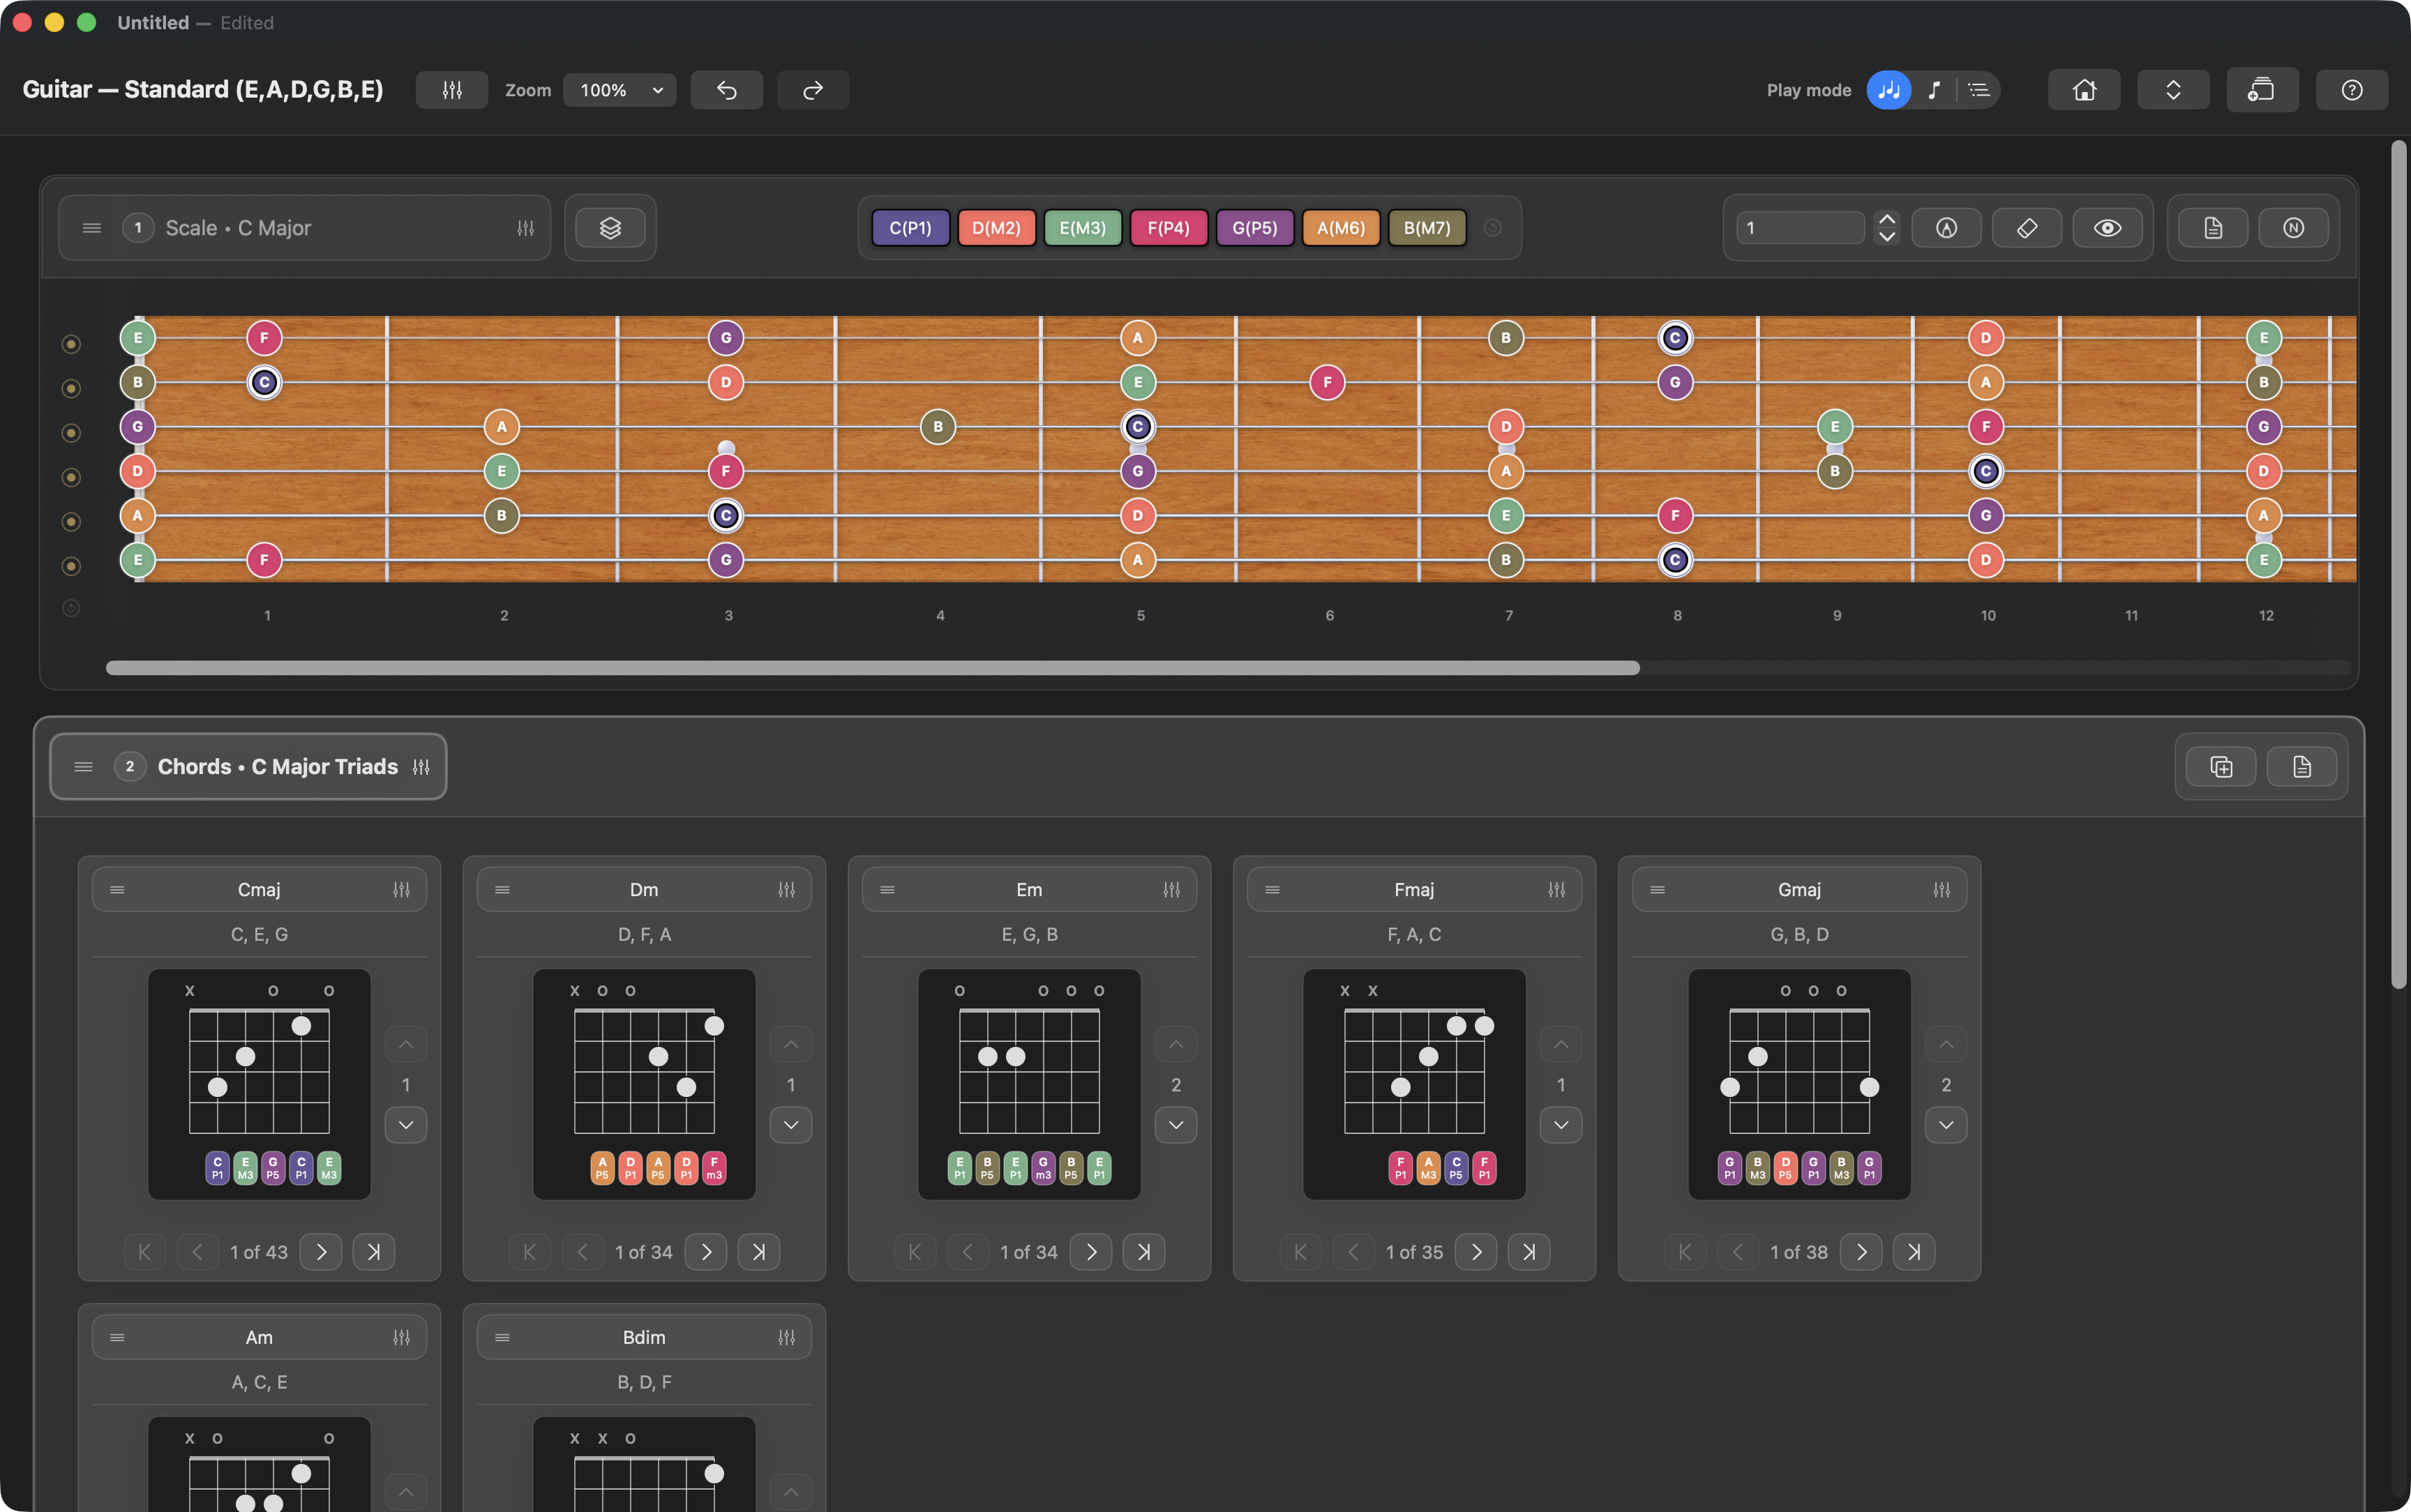
Task: Toggle B string radio button
Action: point(71,388)
